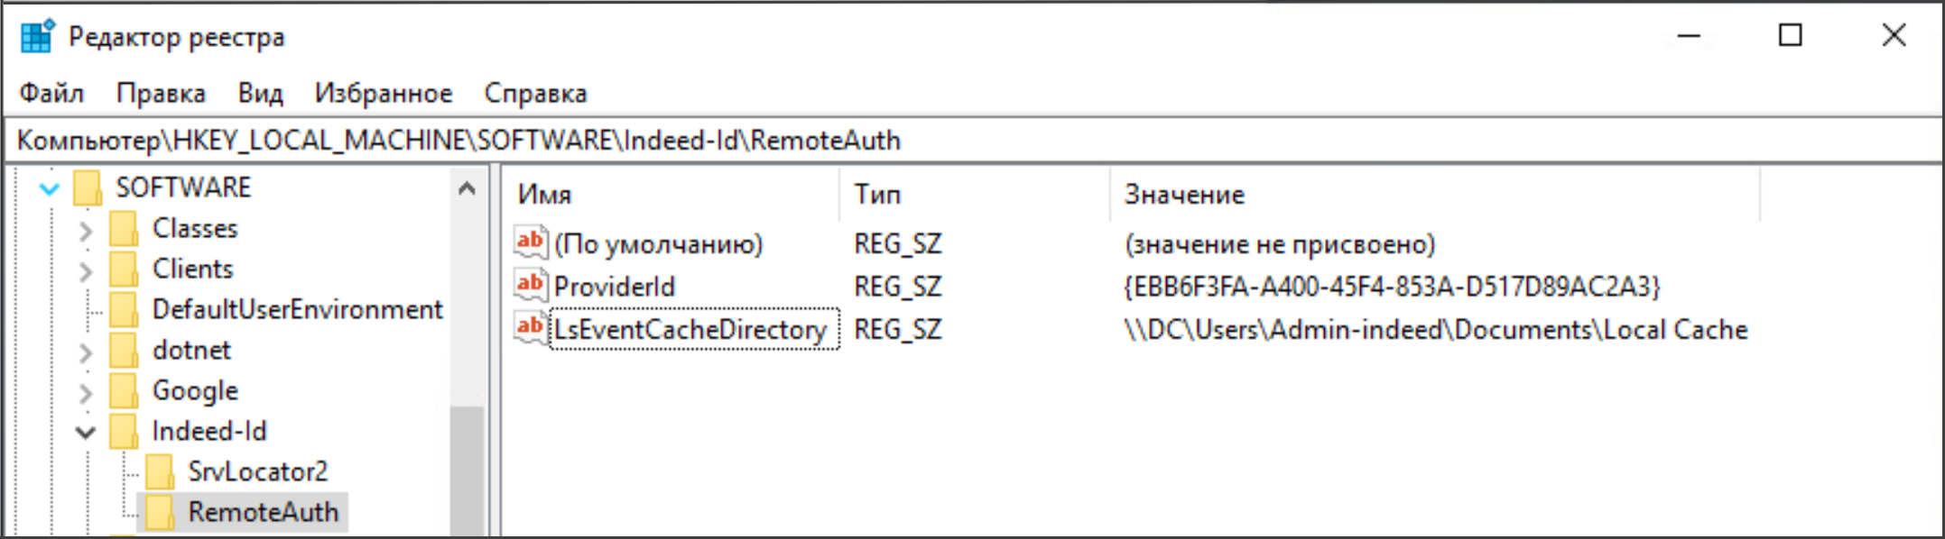Click the tree pane scroll up arrow
Image resolution: width=1945 pixels, height=539 pixels.
click(x=467, y=188)
